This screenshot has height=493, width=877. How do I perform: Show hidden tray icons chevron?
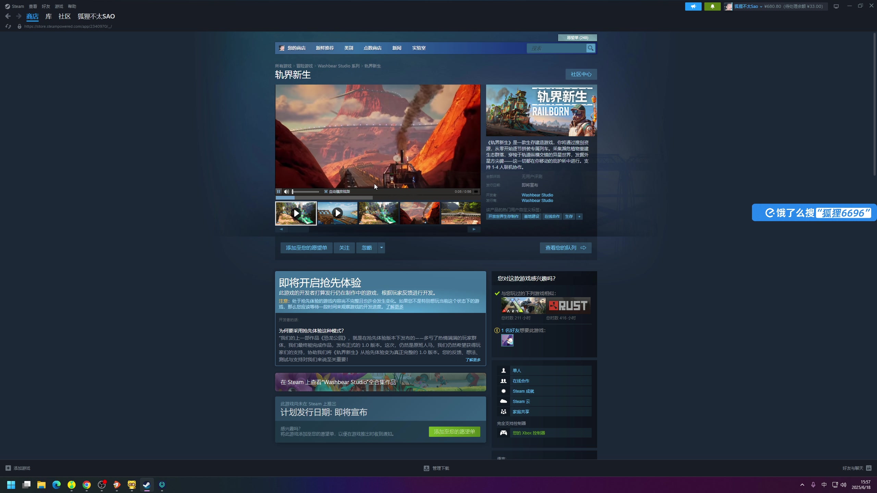point(802,485)
